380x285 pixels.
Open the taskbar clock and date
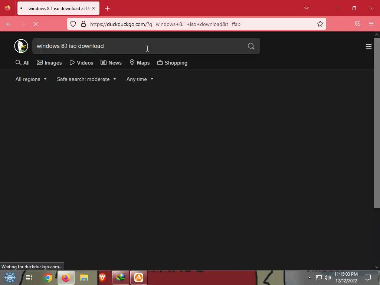[x=346, y=278]
